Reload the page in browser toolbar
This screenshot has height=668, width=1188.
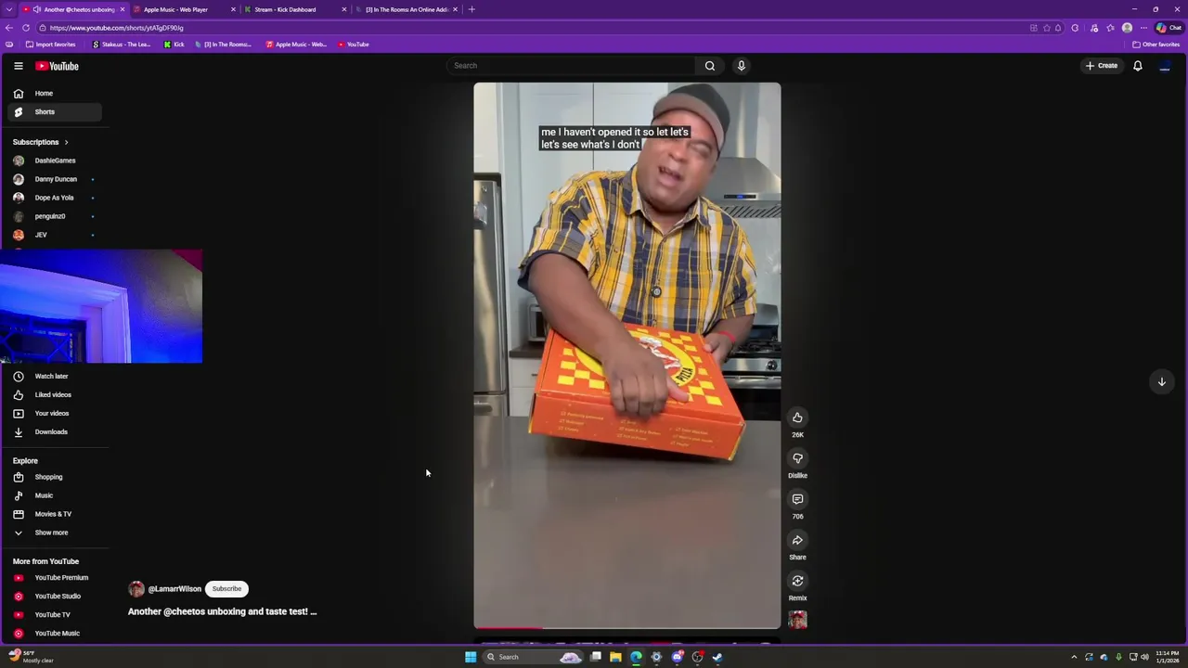(x=25, y=28)
